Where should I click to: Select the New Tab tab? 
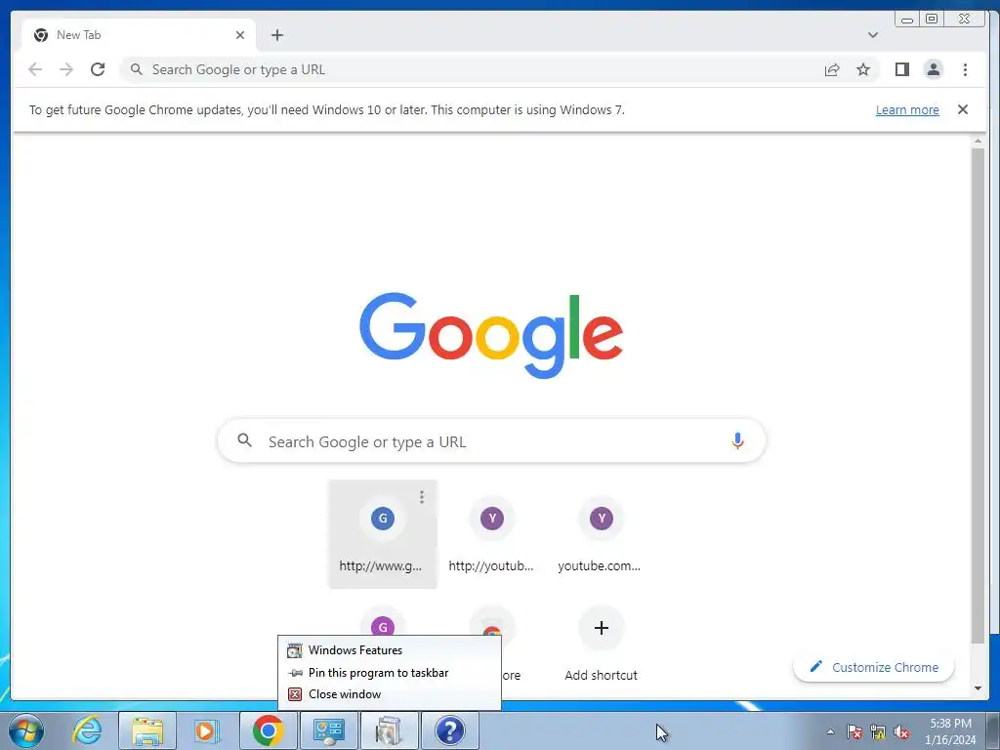click(139, 35)
